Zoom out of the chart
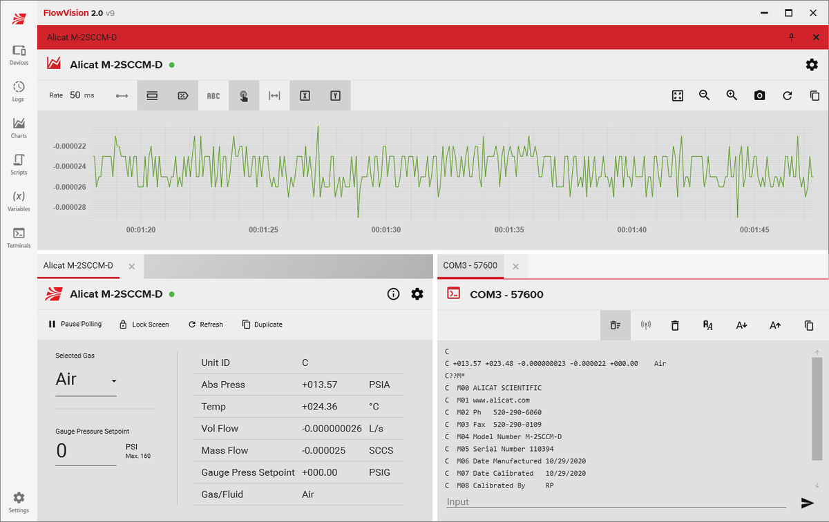 pyautogui.click(x=705, y=96)
